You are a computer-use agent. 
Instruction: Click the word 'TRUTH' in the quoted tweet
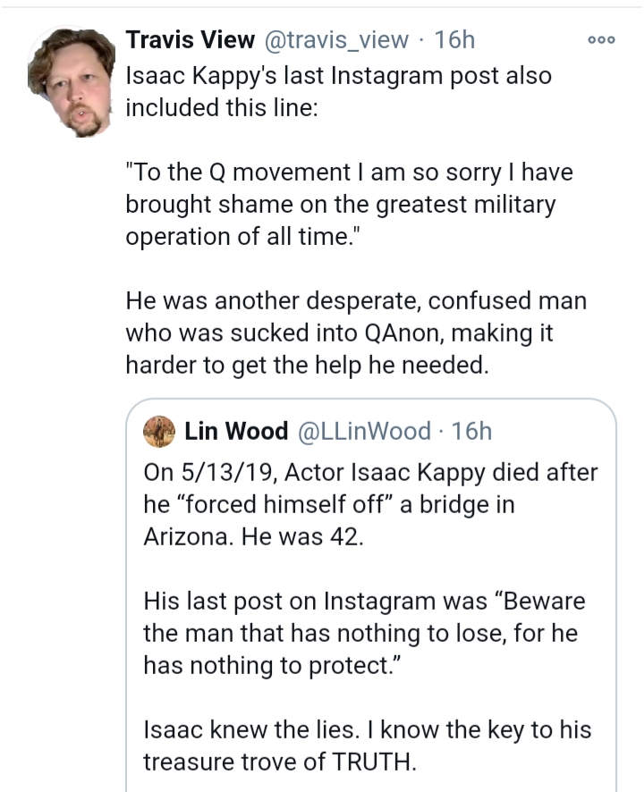[374, 762]
